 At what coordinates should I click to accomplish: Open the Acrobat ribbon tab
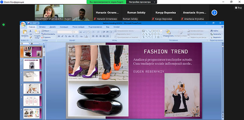[117, 27]
